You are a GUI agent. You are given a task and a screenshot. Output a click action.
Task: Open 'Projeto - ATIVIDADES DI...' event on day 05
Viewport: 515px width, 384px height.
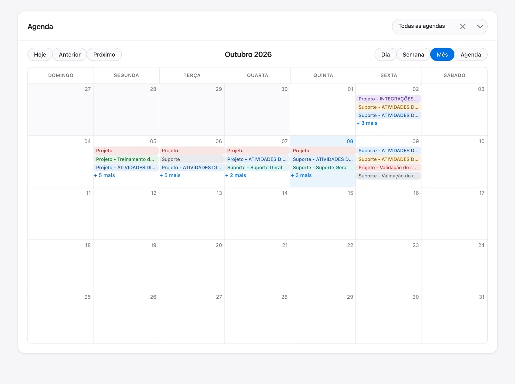(126, 168)
